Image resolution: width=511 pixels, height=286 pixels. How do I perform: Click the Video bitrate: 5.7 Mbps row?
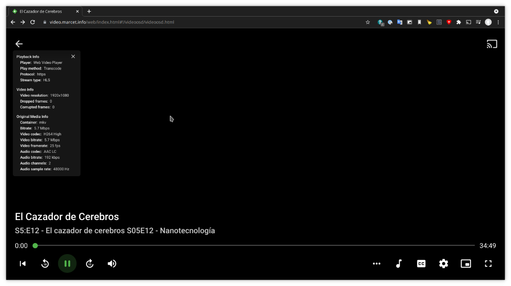[40, 140]
